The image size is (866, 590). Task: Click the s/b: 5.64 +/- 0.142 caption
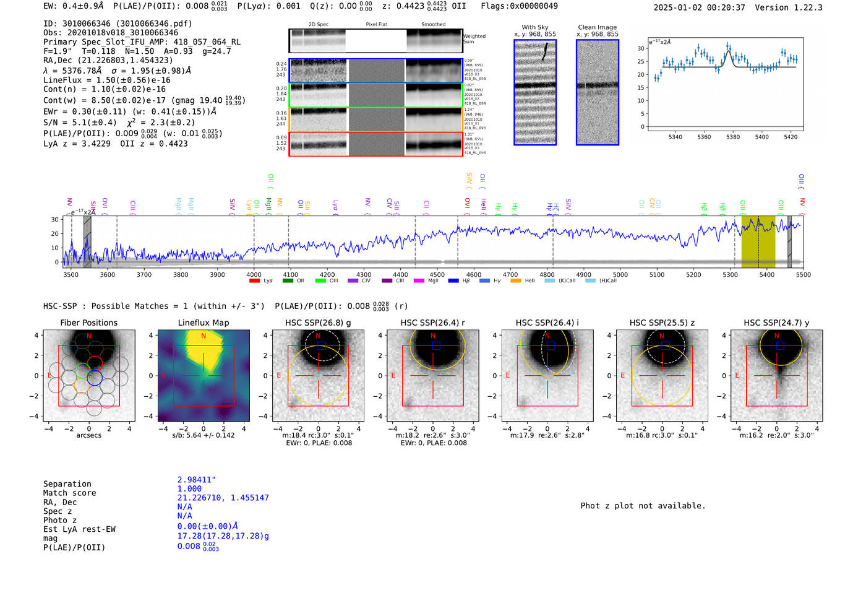[204, 435]
